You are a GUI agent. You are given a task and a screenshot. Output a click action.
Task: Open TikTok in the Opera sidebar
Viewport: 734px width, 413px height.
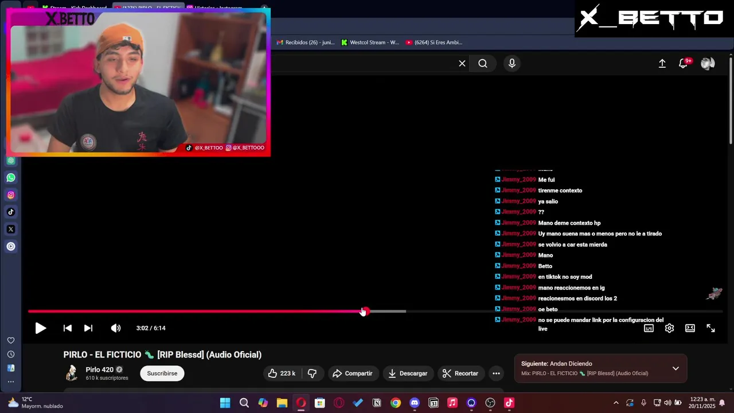click(x=11, y=212)
